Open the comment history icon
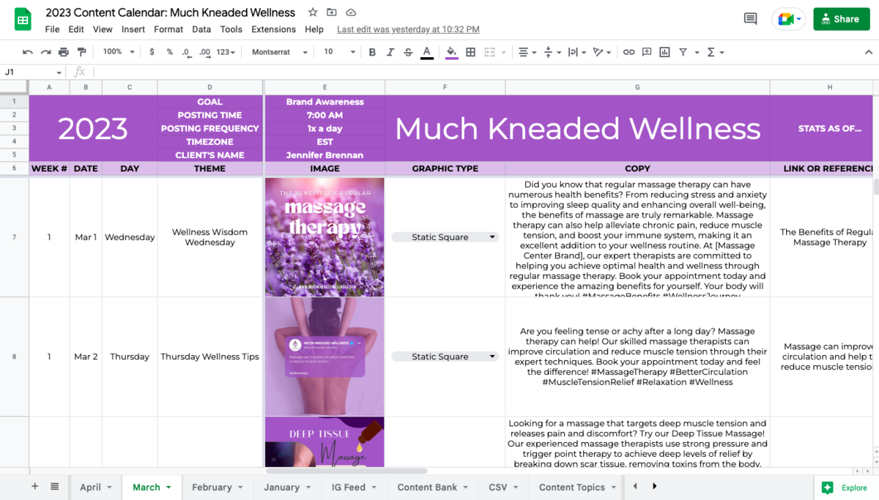This screenshot has height=500, width=879. point(750,19)
